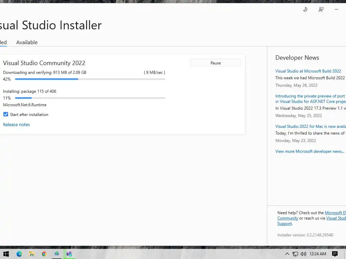
Task: Switch to the Installed tab
Action: click(3, 42)
